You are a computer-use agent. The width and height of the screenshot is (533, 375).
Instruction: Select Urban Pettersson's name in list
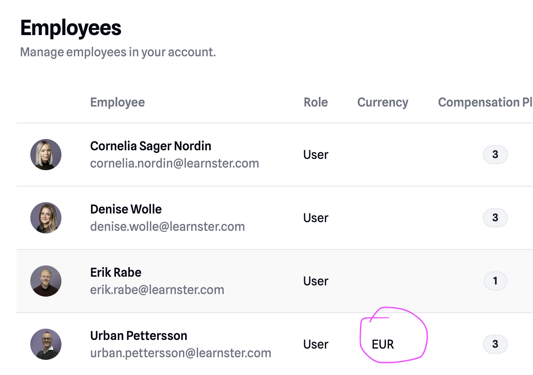(138, 336)
